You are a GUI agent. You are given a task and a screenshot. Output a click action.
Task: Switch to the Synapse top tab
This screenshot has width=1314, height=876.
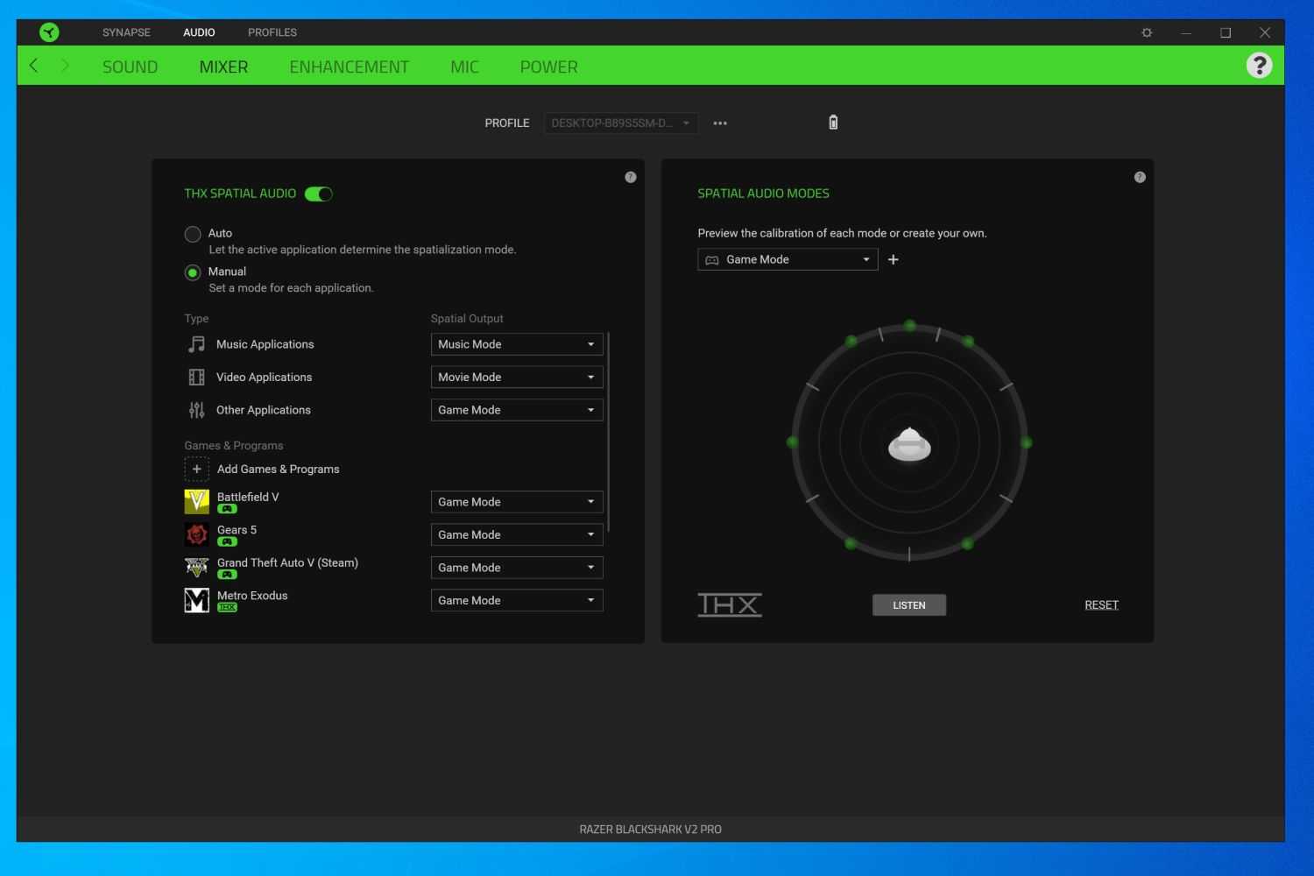coord(126,32)
